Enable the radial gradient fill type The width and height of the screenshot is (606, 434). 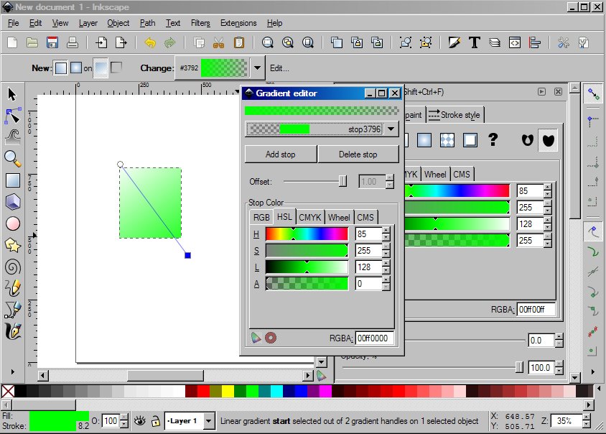(x=424, y=140)
